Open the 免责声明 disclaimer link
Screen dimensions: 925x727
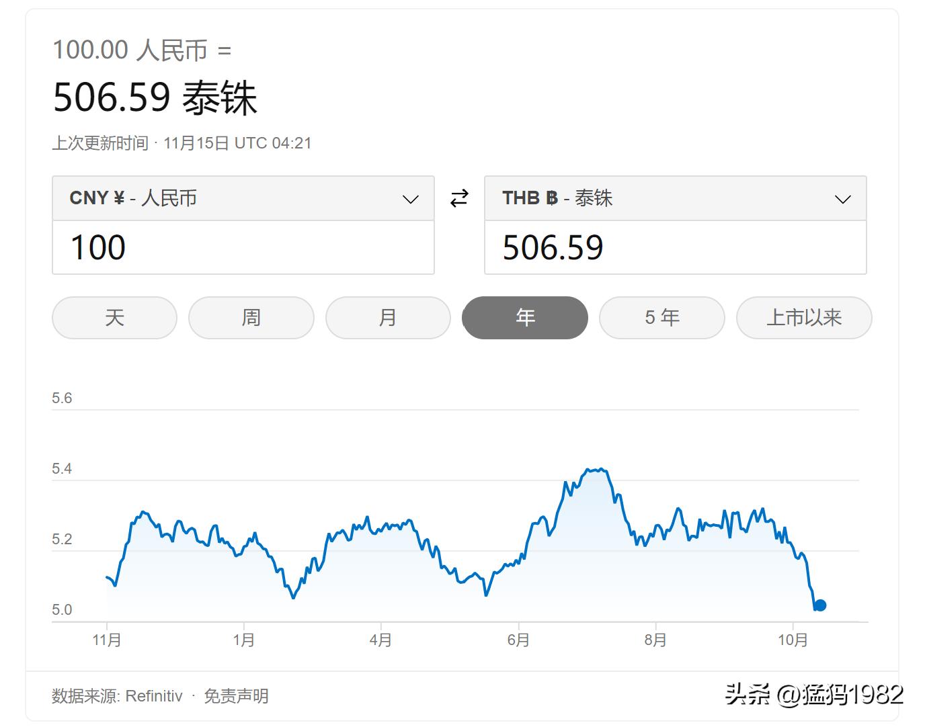235,696
